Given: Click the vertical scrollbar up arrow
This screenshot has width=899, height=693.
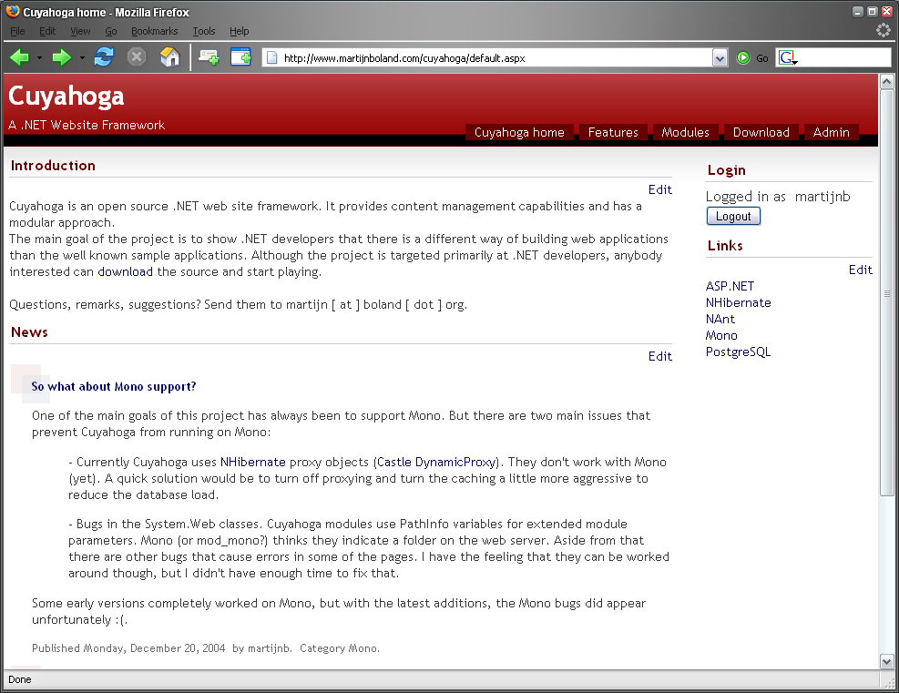Looking at the screenshot, I should (x=886, y=81).
